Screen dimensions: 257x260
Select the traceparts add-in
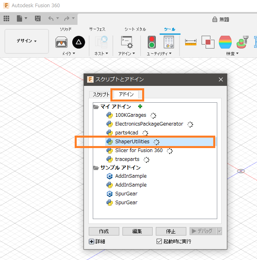click(127, 159)
